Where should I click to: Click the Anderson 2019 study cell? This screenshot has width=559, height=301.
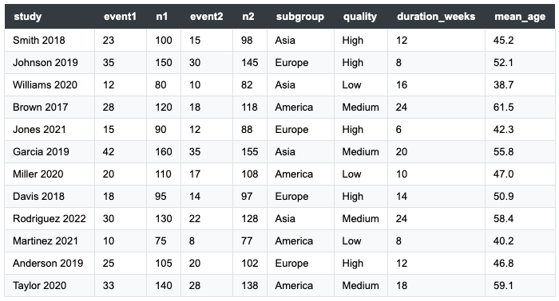48,264
